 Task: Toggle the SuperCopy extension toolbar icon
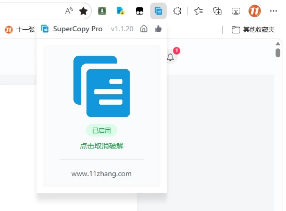click(x=158, y=11)
